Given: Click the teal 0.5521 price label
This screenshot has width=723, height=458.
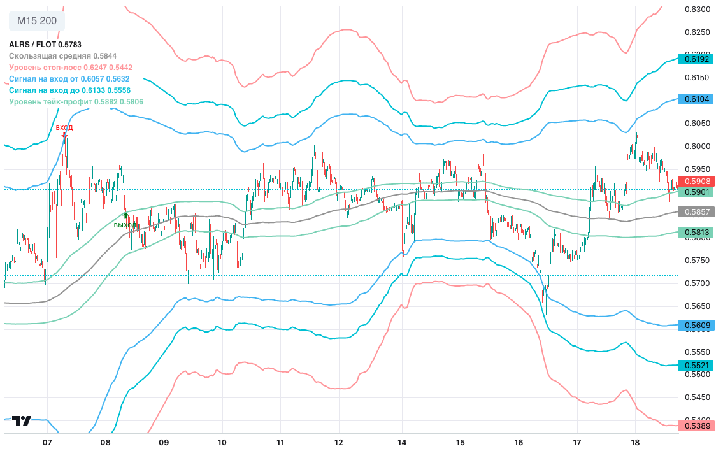Looking at the screenshot, I should point(697,365).
